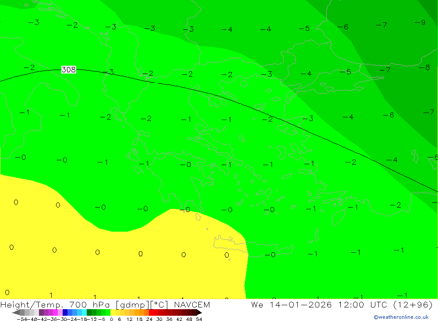Click the gray left arrow of legend
This screenshot has height=321, width=438.
coord(16,312)
